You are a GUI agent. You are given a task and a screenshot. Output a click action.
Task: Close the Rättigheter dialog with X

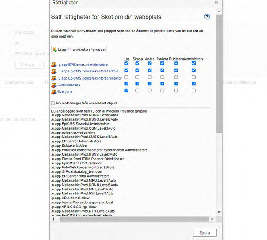coord(216,2)
